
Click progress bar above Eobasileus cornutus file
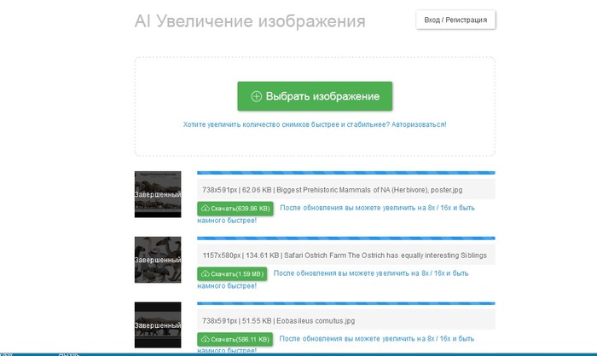(345, 303)
